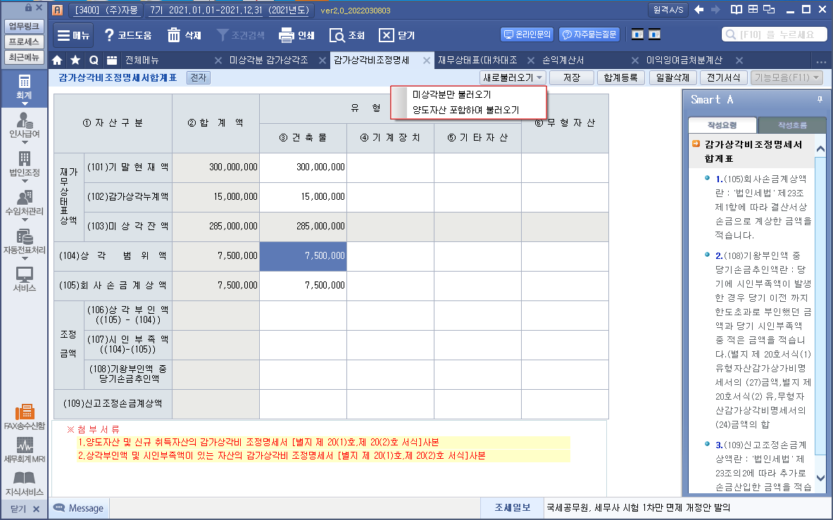
Task: Click the Q quick search icon
Action: (94, 61)
